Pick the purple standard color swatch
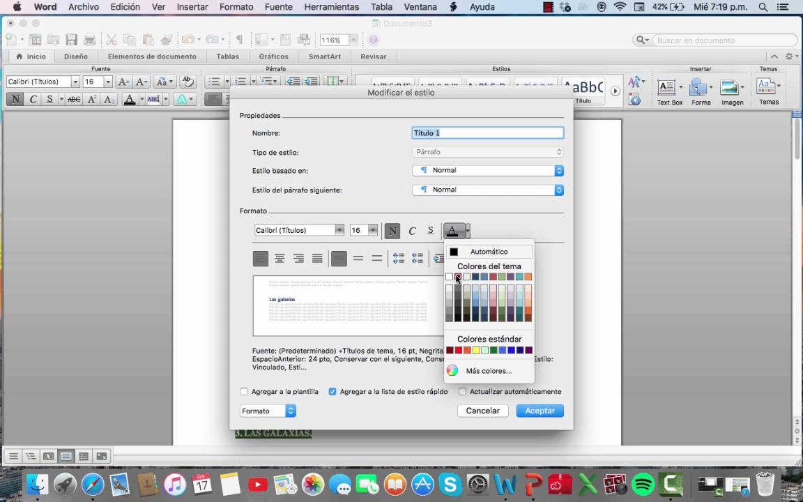 point(528,351)
